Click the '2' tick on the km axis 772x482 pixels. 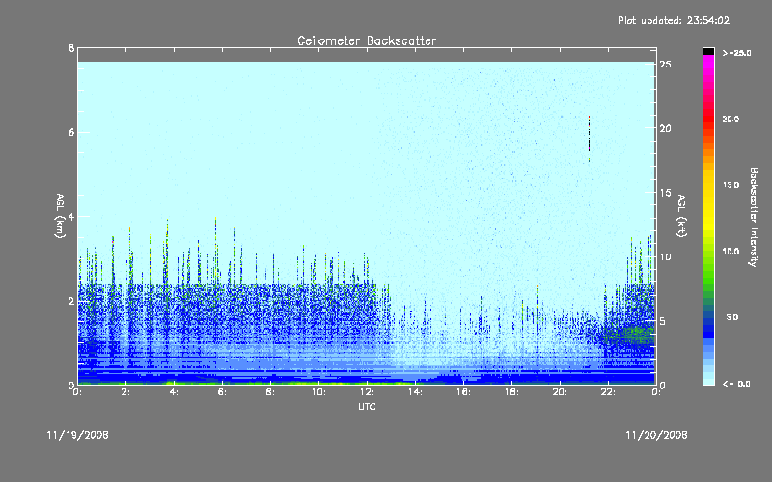coord(71,301)
